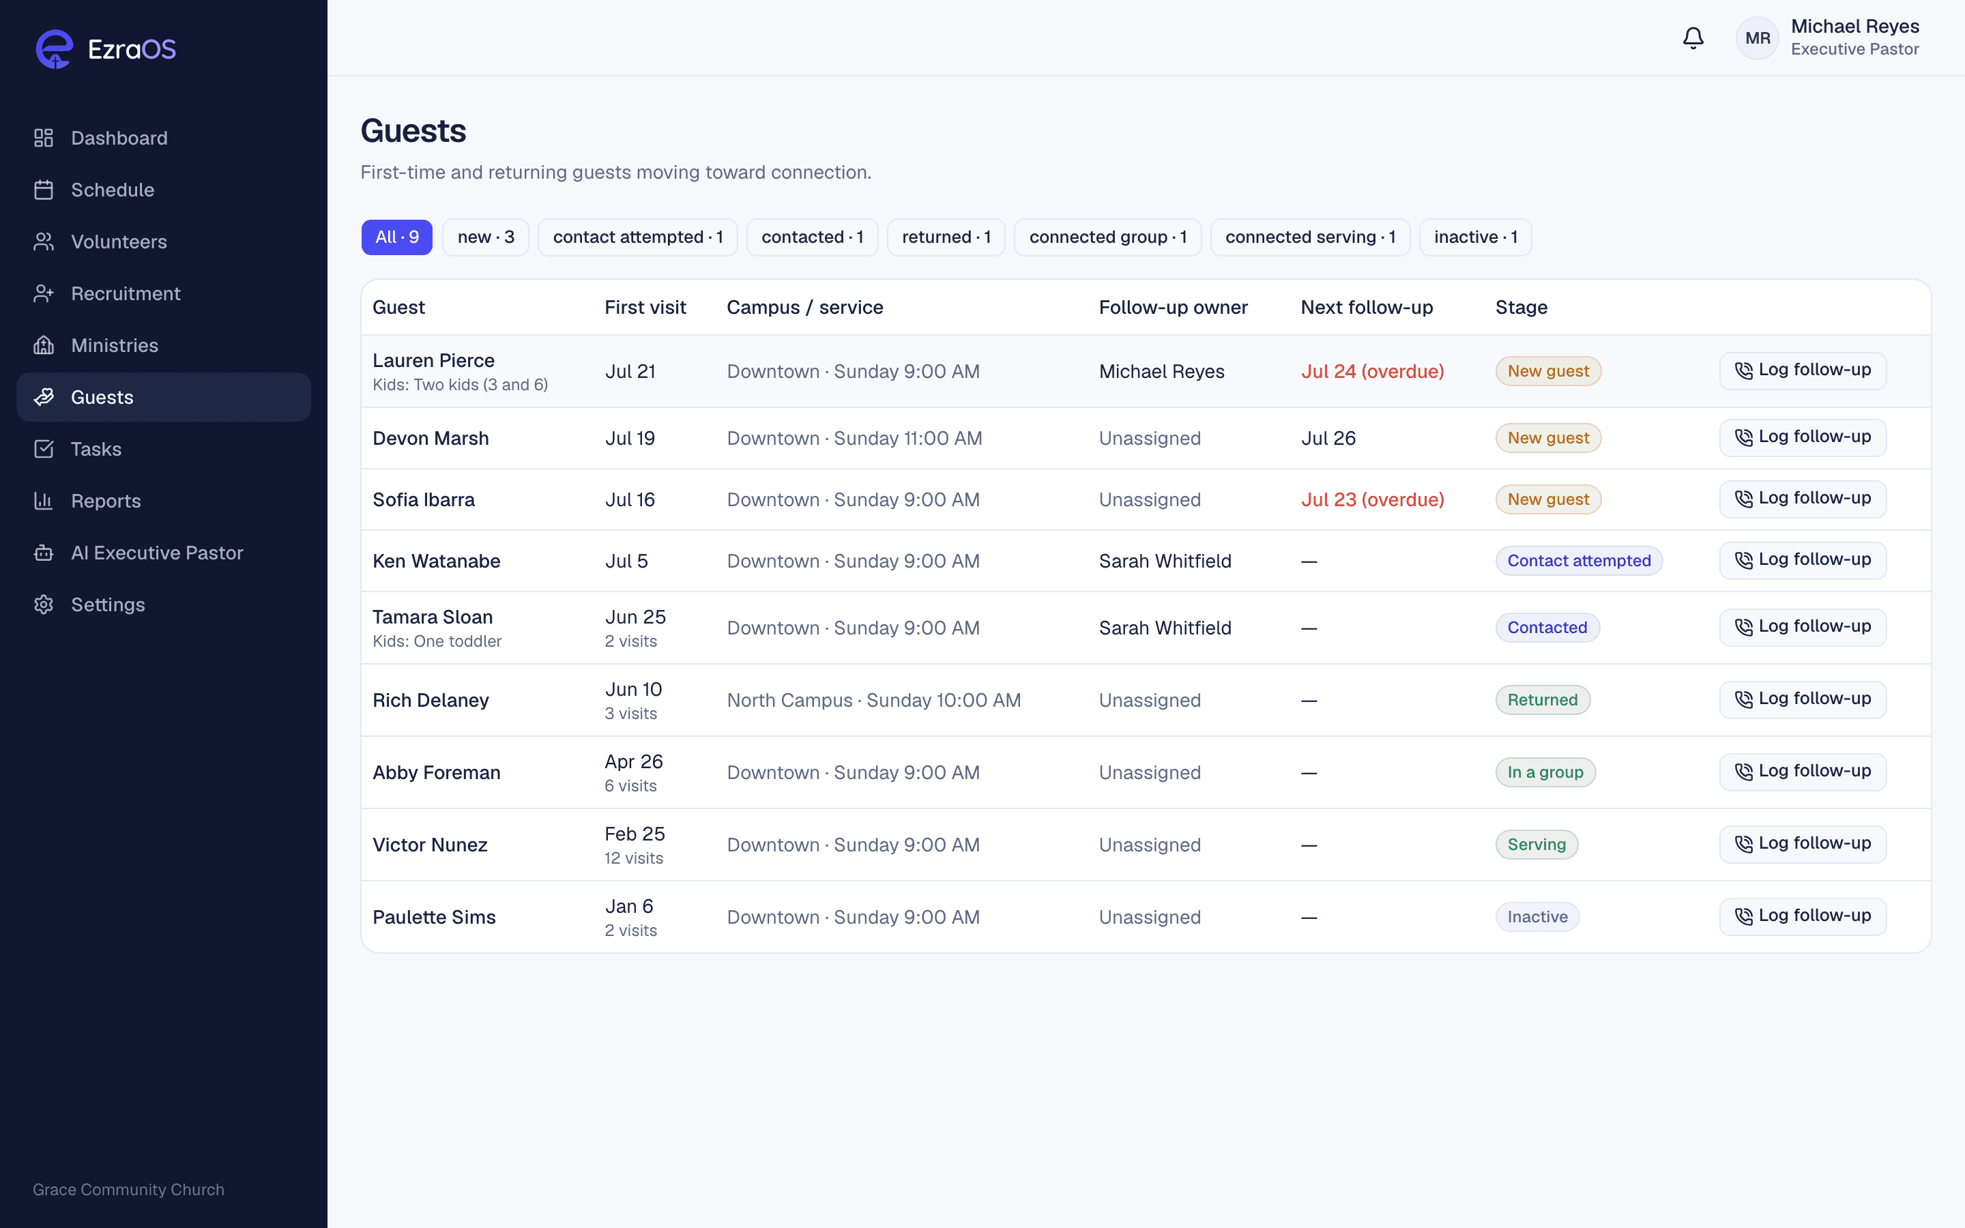Click the Abby Foreman guest name
Image resolution: width=1965 pixels, height=1228 pixels.
click(x=436, y=772)
